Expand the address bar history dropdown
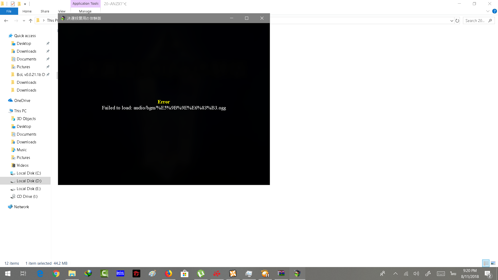The width and height of the screenshot is (498, 280). [452, 20]
